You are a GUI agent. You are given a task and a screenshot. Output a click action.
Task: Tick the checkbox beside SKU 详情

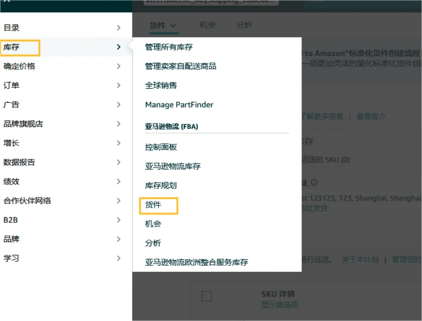point(207,296)
